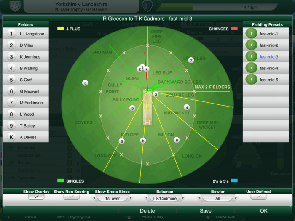Open the Bowler All selector
The width and height of the screenshot is (295, 221).
(x=218, y=198)
